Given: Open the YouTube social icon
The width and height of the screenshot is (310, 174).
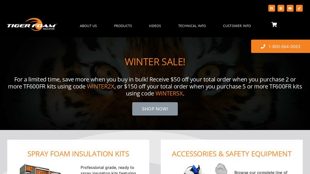Looking at the screenshot, I should (290, 8).
